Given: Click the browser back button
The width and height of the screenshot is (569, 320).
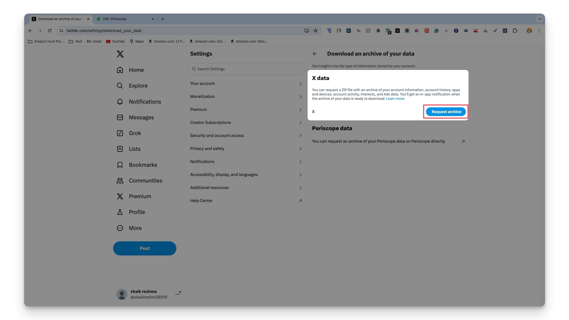Looking at the screenshot, I should (x=30, y=31).
